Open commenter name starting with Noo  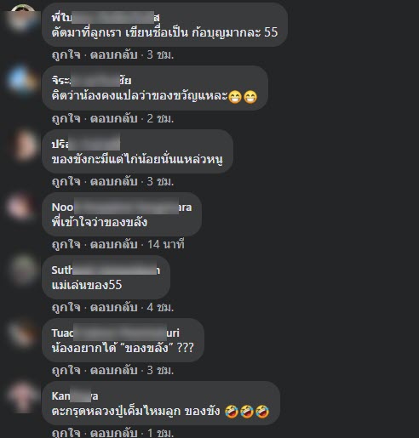click(122, 208)
